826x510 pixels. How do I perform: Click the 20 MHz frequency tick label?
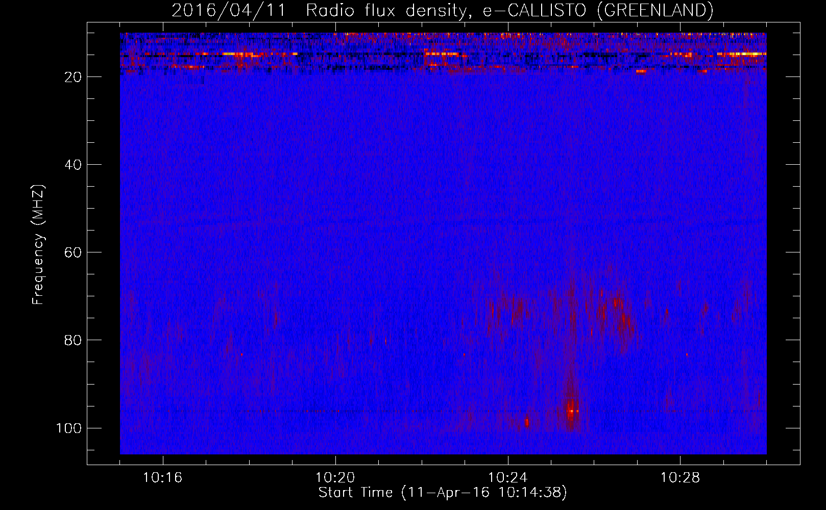click(74, 77)
